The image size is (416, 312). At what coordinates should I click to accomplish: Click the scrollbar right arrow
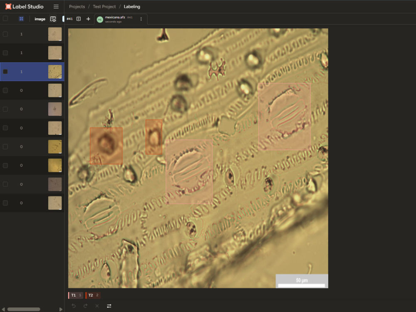(x=61, y=310)
